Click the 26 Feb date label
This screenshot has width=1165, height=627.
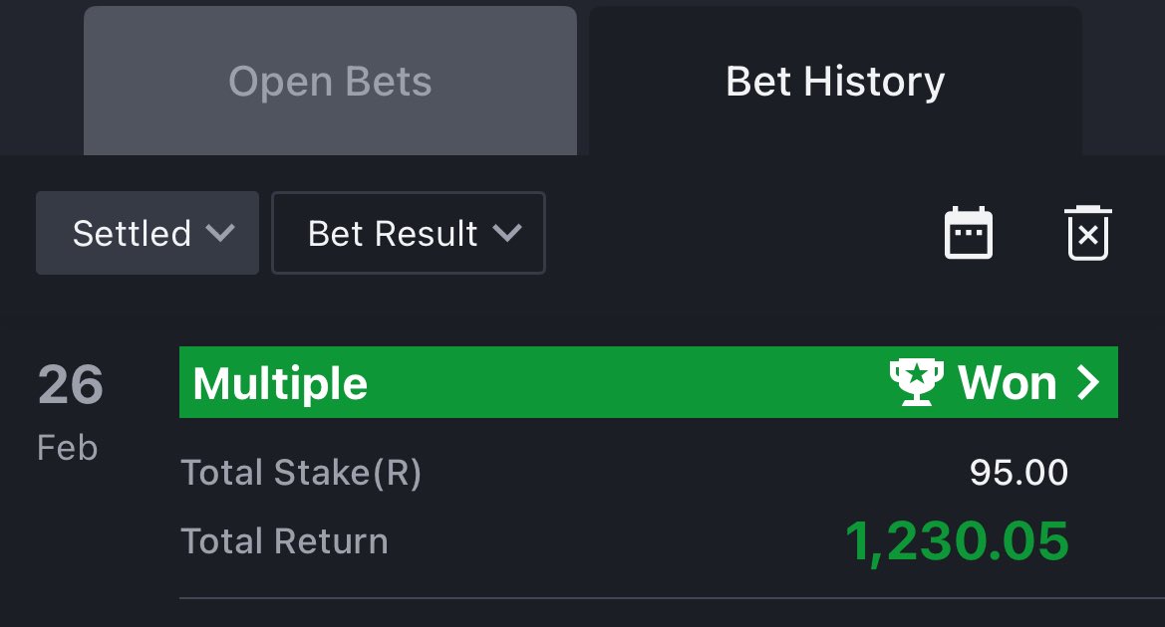(70, 413)
